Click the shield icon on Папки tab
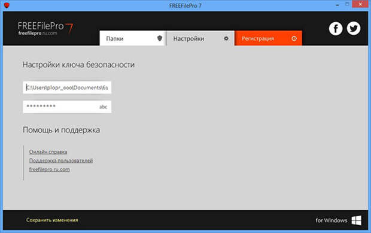Screen dimensions: 371x233 tap(160, 38)
